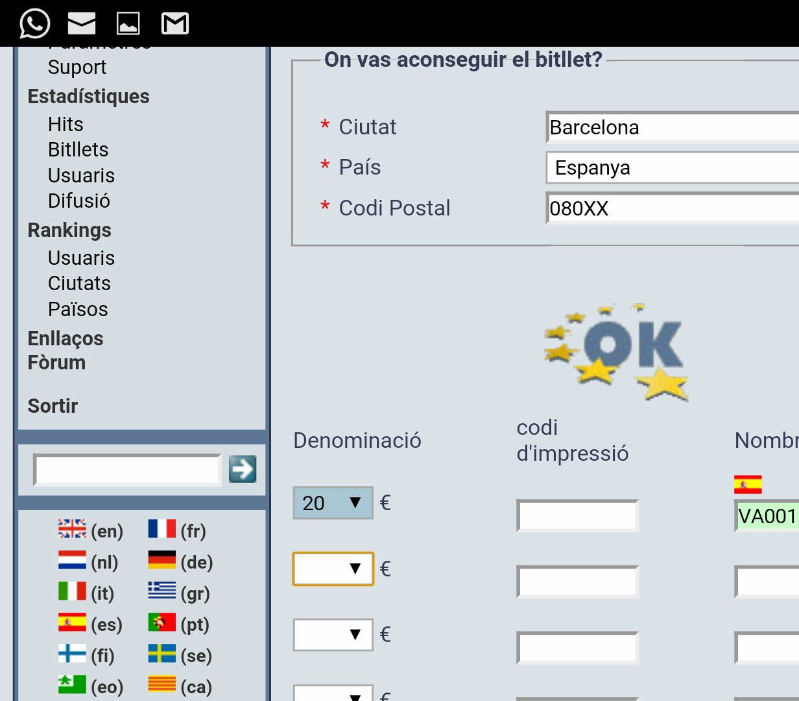This screenshot has width=799, height=701.
Task: Open the País dropdown showing Espanya
Action: 673,168
